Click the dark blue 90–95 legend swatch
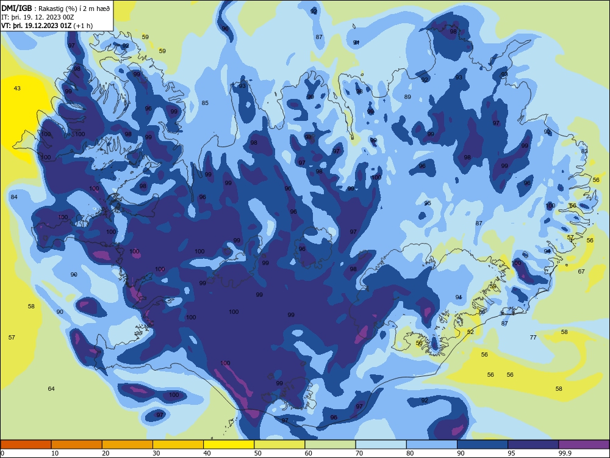Image resolution: width=610 pixels, height=458 pixels. 483,445
